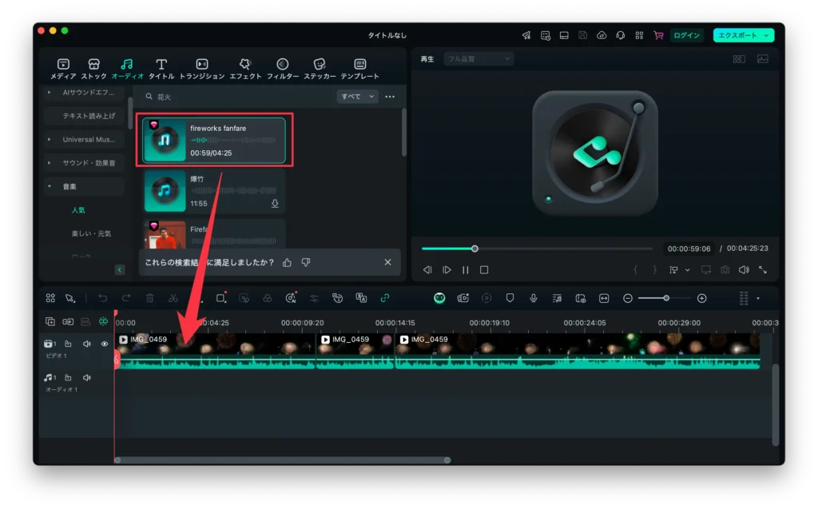This screenshot has height=509, width=818.
Task: Redo the last action
Action: click(126, 298)
